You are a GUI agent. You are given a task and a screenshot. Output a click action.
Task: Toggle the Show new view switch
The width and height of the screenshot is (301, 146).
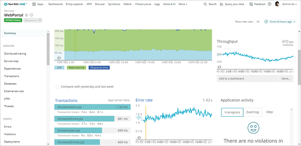click(258, 22)
